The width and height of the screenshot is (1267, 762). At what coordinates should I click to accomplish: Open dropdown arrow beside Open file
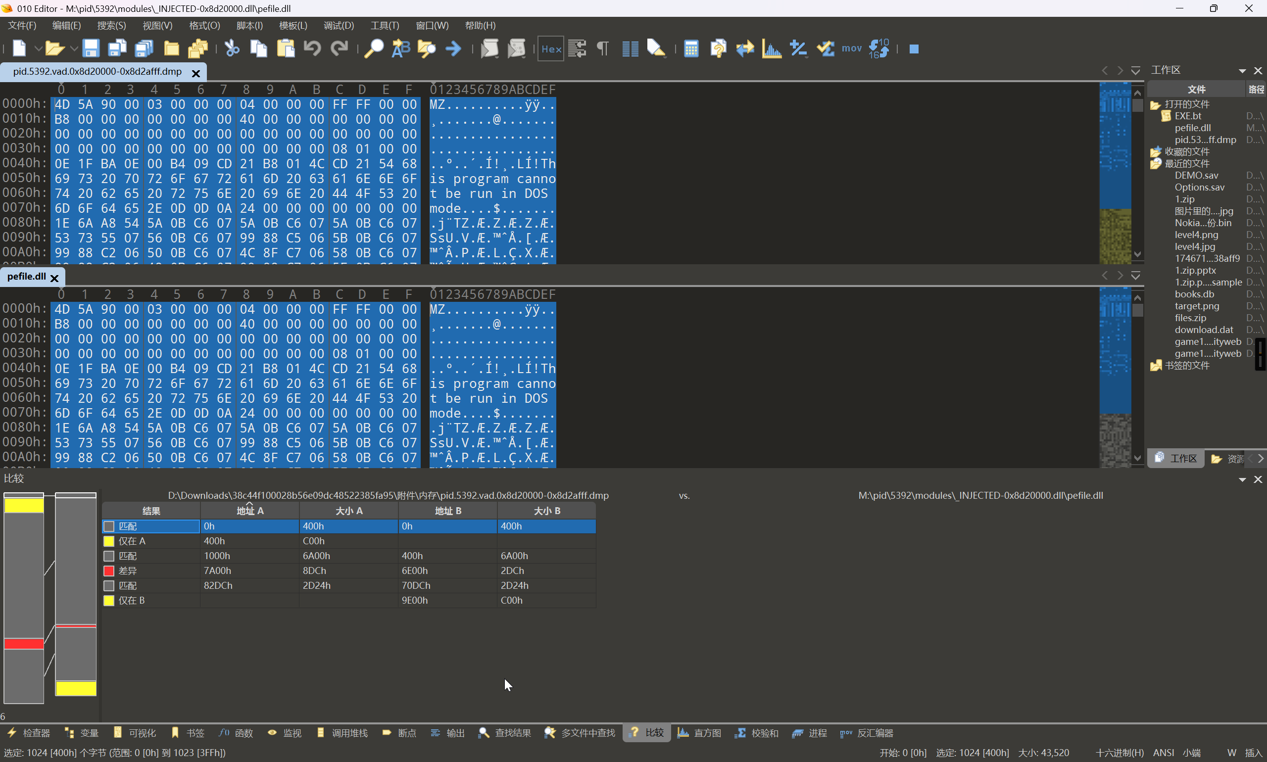coord(73,49)
